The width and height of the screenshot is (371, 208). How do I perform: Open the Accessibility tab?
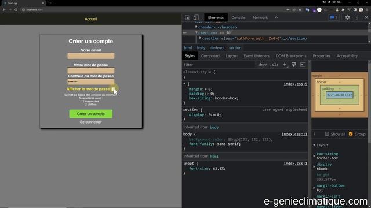[347, 56]
